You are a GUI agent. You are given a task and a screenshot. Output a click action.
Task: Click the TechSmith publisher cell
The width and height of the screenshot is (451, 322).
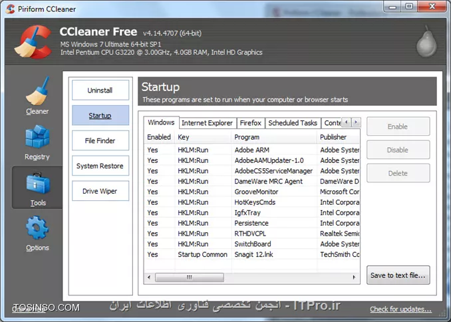click(340, 254)
